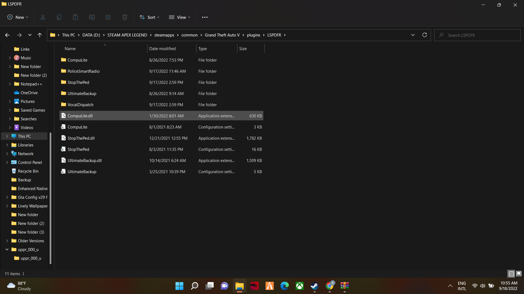Click the Copy icon in toolbar

click(x=59, y=17)
